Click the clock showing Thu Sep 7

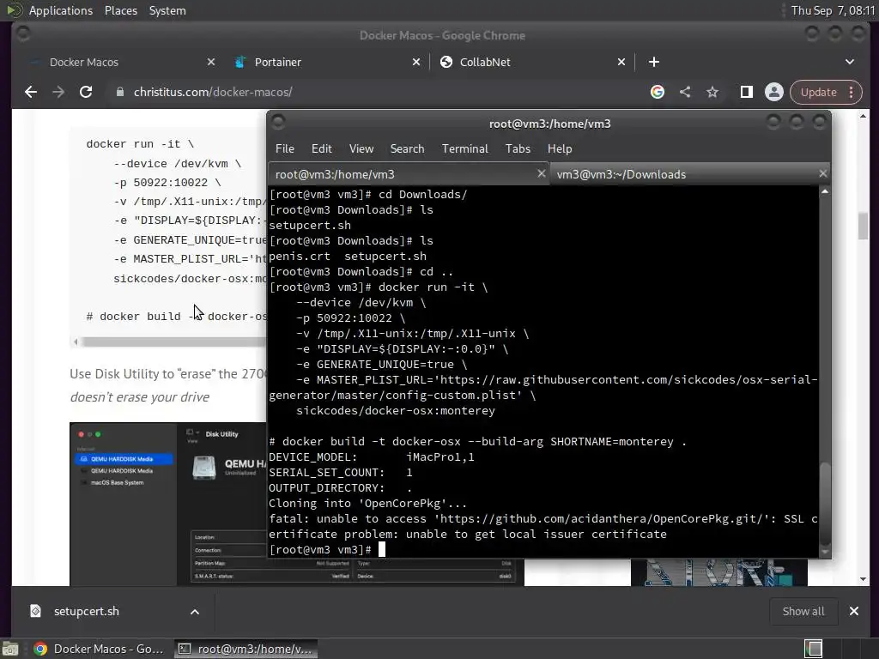pyautogui.click(x=833, y=10)
